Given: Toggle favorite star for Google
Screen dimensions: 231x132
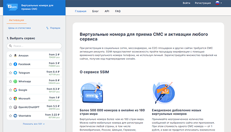Looking at the screenshot, I should [10, 90].
